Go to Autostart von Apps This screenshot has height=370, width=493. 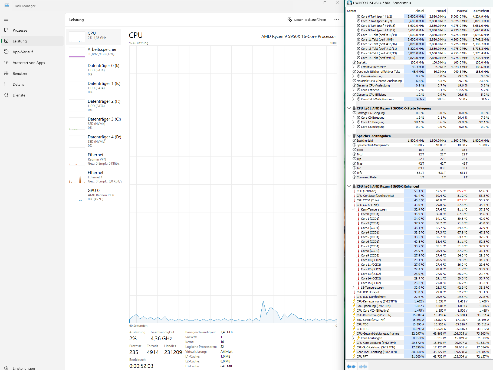tap(32, 63)
